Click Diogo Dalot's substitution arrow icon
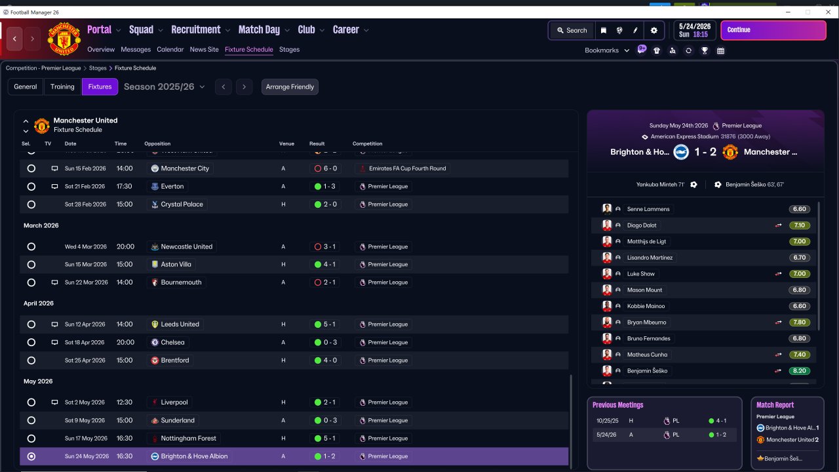 click(779, 226)
